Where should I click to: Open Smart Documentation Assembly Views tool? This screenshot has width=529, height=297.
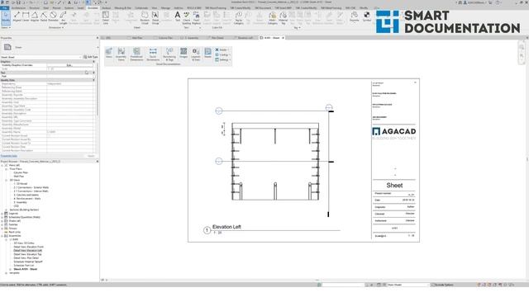[x=121, y=54]
